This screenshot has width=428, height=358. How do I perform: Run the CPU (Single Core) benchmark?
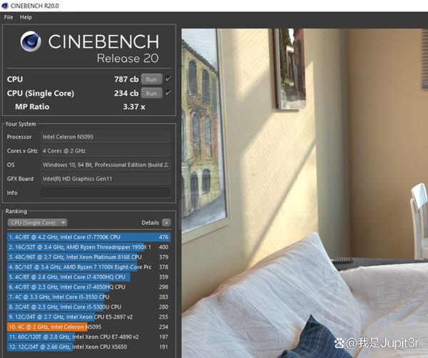point(151,93)
